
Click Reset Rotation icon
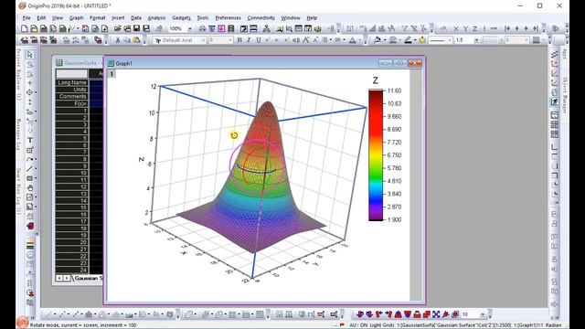[x=445, y=314]
